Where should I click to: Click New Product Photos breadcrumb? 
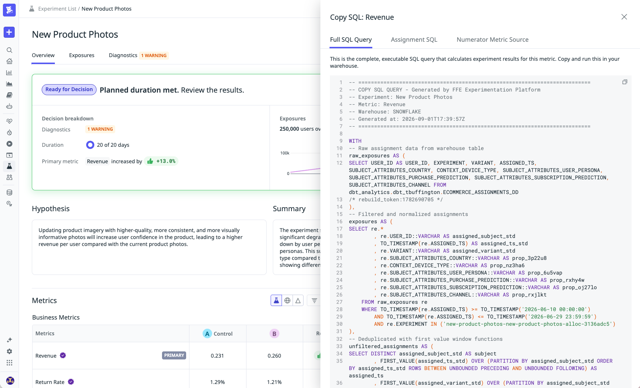coord(106,9)
